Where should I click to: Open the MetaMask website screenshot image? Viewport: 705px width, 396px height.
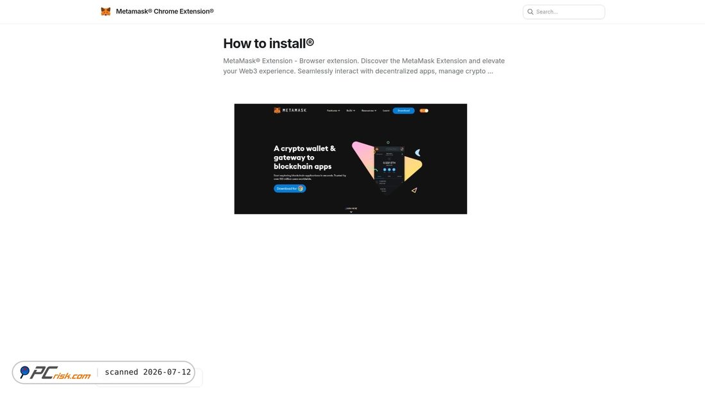(x=351, y=159)
